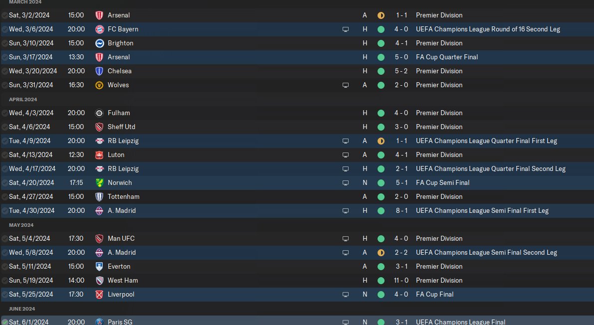This screenshot has height=325, width=594.
Task: Open UEFA Champions League Final competition link
Action: 461,322
